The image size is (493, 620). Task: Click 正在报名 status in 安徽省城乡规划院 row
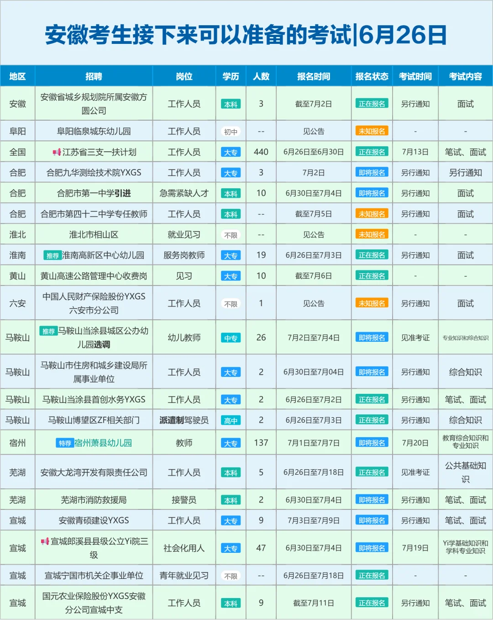point(372,104)
